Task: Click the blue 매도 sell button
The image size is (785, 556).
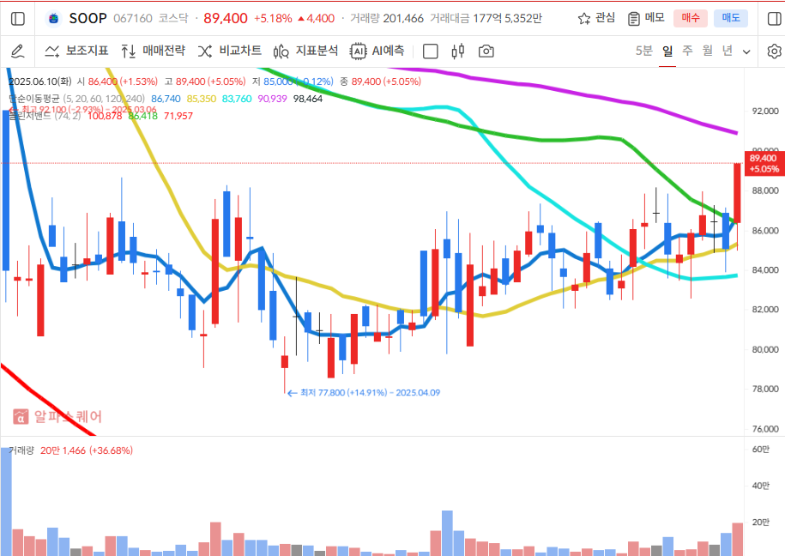Action: (731, 18)
